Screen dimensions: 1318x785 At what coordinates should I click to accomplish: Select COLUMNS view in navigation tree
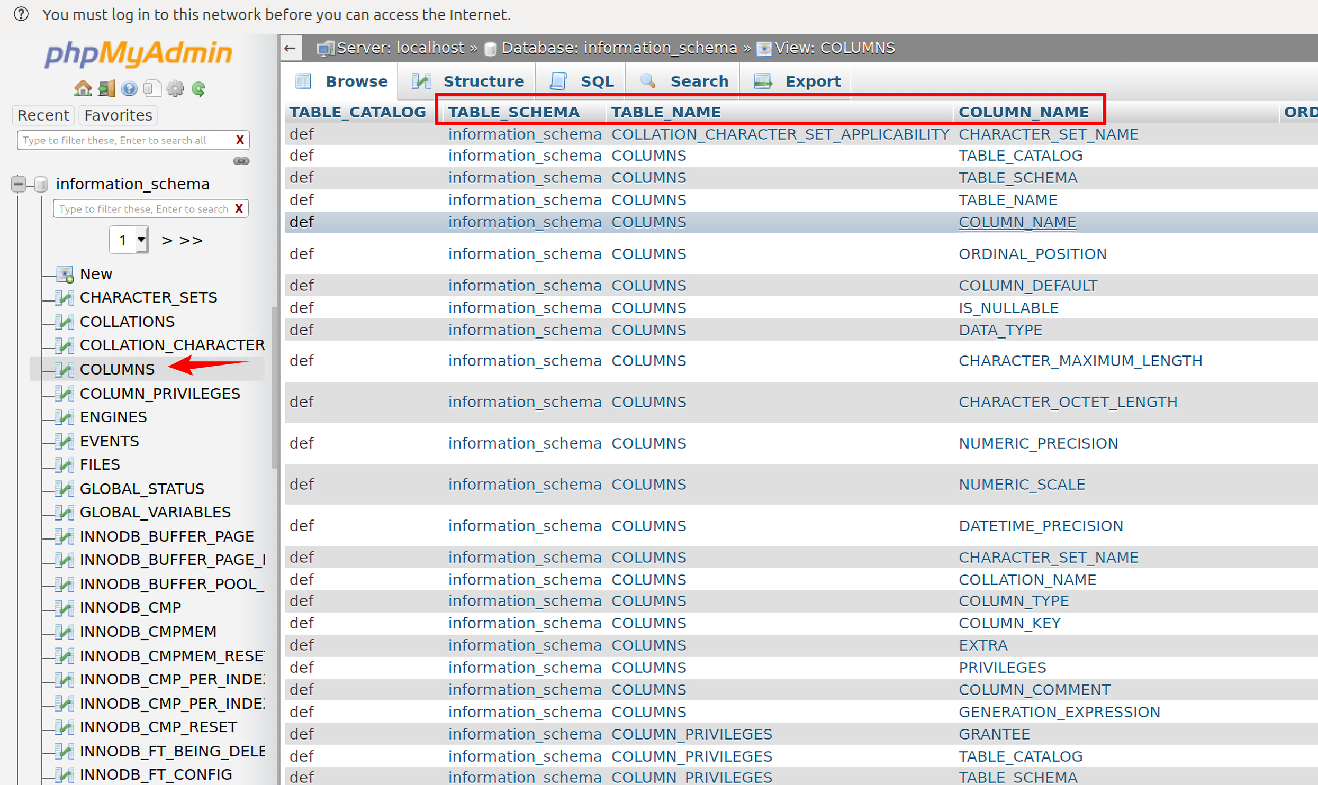tap(117, 369)
